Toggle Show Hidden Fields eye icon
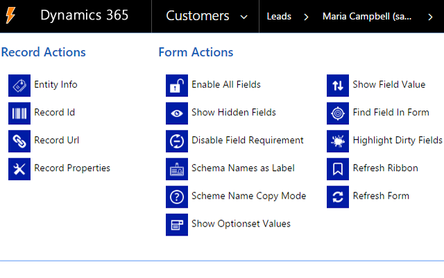 (x=177, y=113)
